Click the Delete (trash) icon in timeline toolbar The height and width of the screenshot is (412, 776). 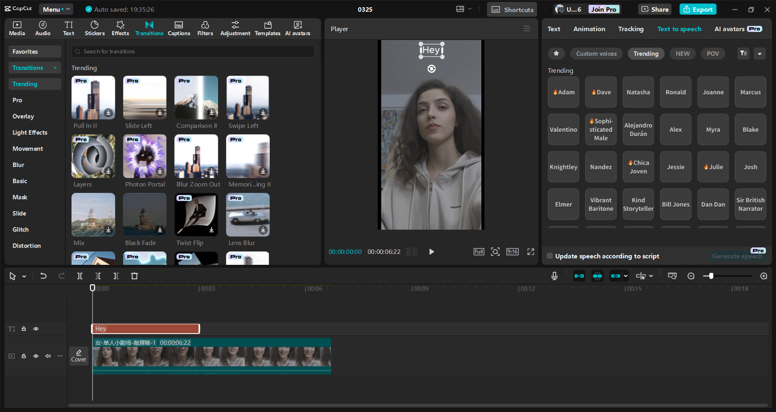point(135,276)
